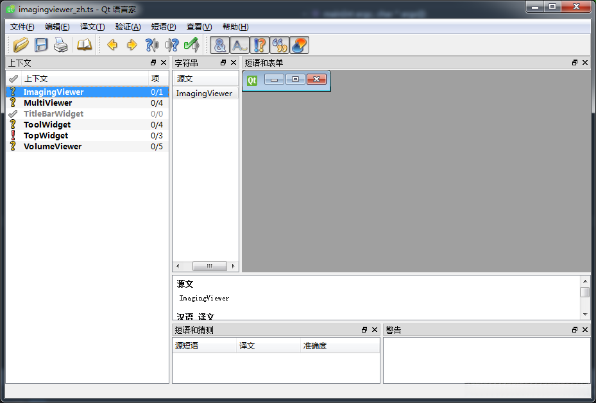Click the 0/5 count for VolumeViewer

pyautogui.click(x=157, y=147)
